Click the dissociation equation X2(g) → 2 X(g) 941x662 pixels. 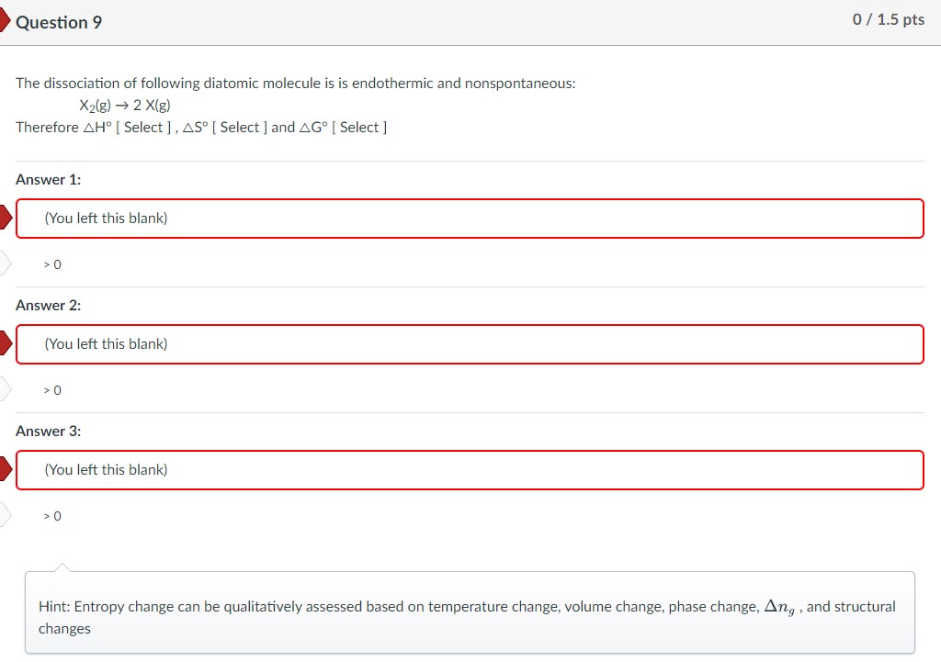[124, 105]
